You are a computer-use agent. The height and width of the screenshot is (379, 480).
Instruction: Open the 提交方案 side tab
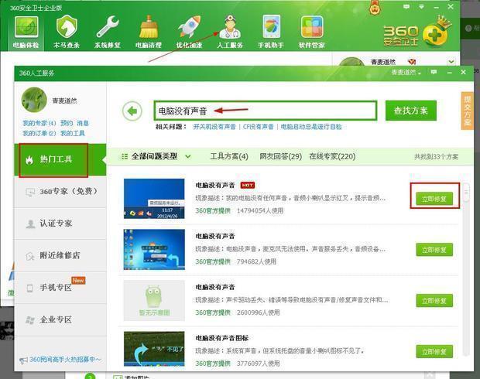(467, 111)
